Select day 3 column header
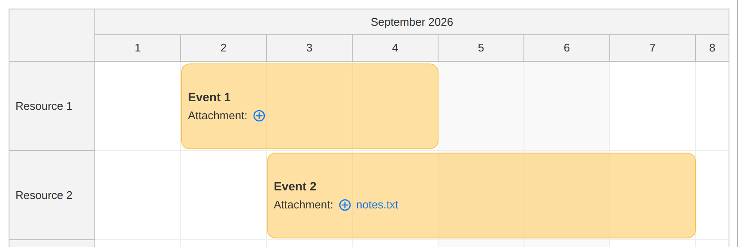This screenshot has width=738, height=247. coord(309,48)
